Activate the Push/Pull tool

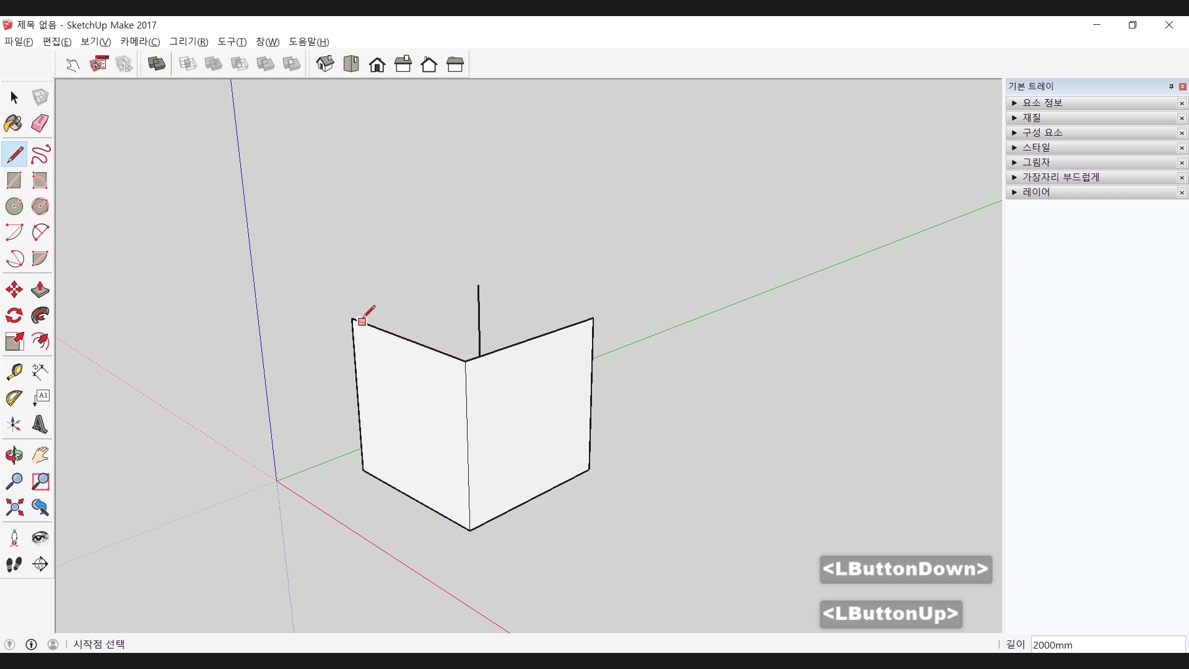pos(40,290)
